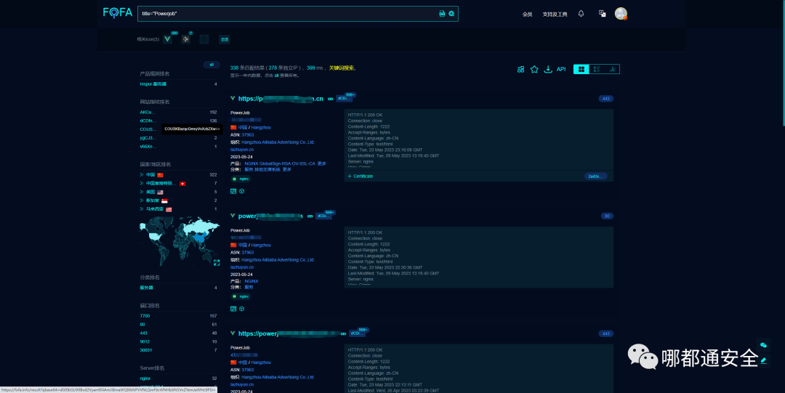Open the 支持及工具 menu
785x393 pixels.
[555, 15]
